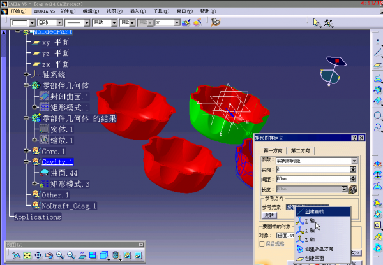
Task: Click the Zoom Out magnifier
Action: (x=71, y=255)
